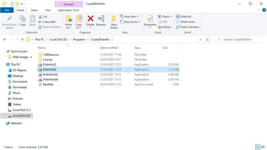Image resolution: width=267 pixels, height=150 pixels.
Task: Open Documents in navigation pane
Action: pos(18,82)
